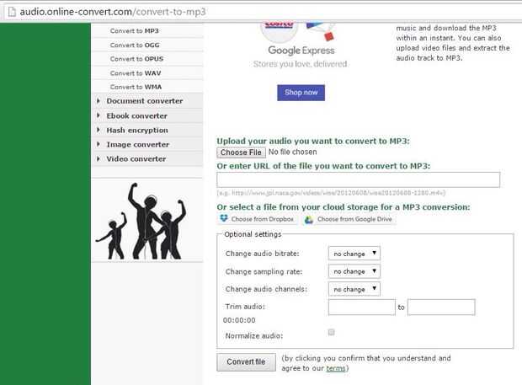Click the dancing silhouettes image

(141, 221)
